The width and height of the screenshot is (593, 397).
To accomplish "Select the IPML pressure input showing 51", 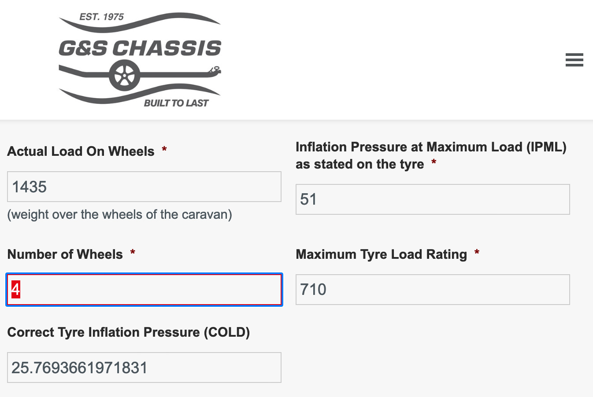I will tap(433, 199).
